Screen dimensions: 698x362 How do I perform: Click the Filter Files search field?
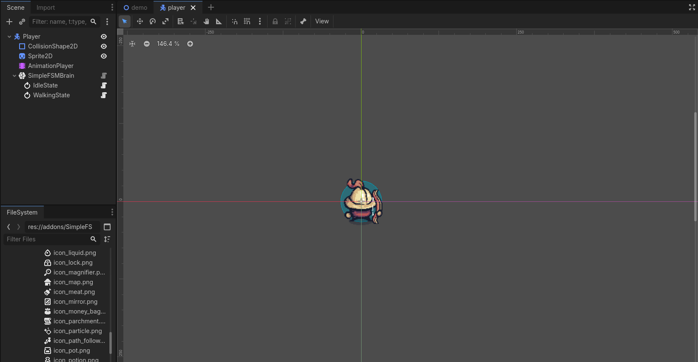[x=52, y=239]
